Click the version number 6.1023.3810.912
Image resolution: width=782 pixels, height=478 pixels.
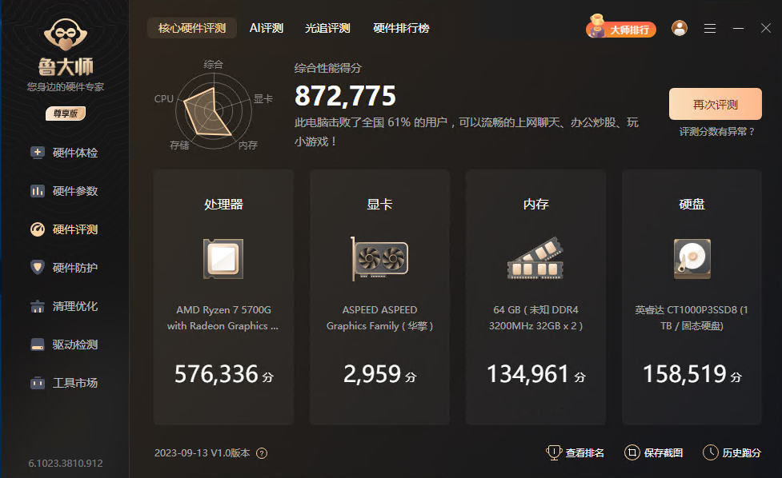point(66,463)
